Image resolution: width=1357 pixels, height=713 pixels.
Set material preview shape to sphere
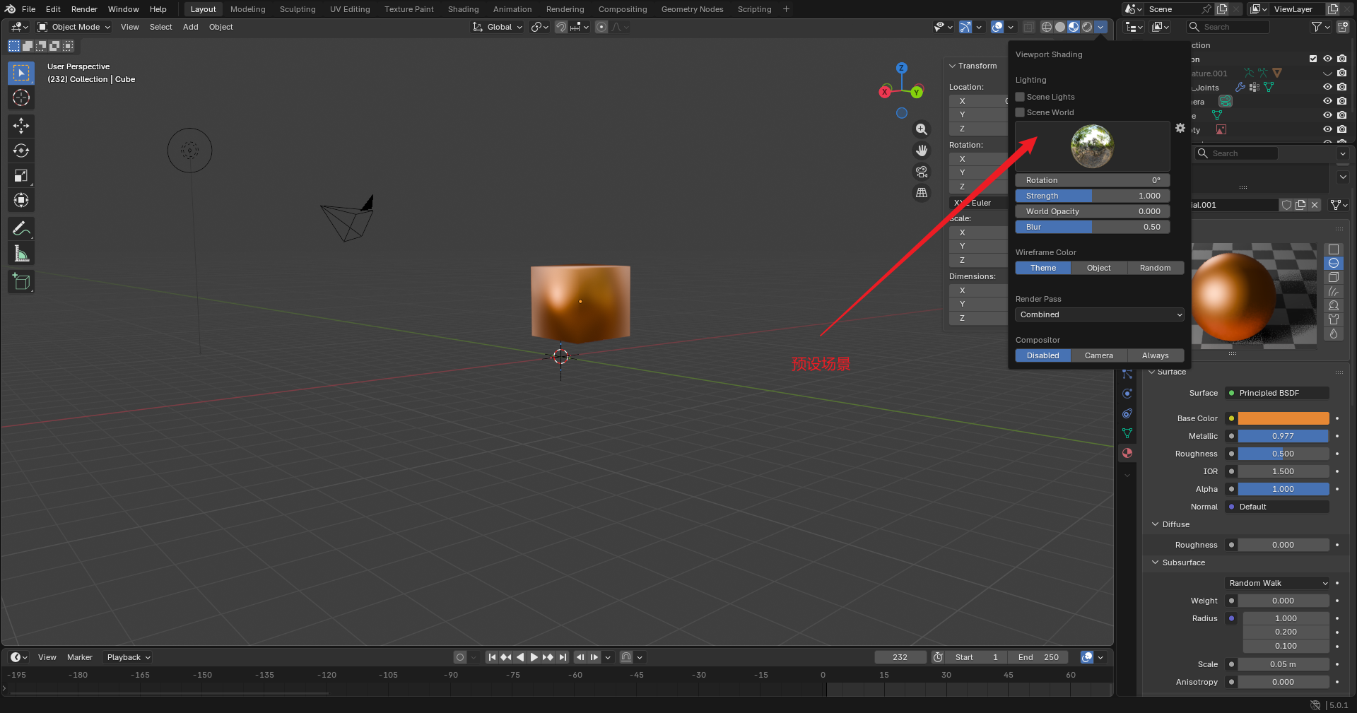tap(1334, 264)
